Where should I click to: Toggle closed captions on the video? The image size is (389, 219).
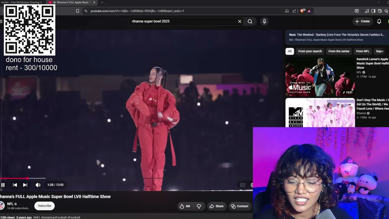(243, 185)
